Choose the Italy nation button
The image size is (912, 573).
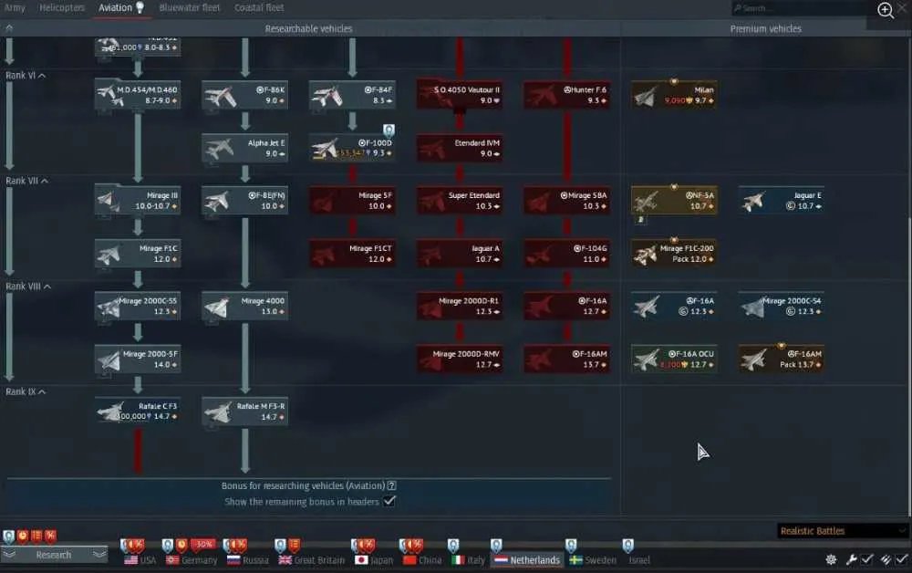tap(469, 559)
